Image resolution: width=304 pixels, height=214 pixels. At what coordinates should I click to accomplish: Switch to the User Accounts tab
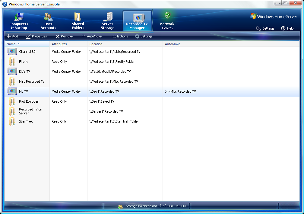(48, 21)
